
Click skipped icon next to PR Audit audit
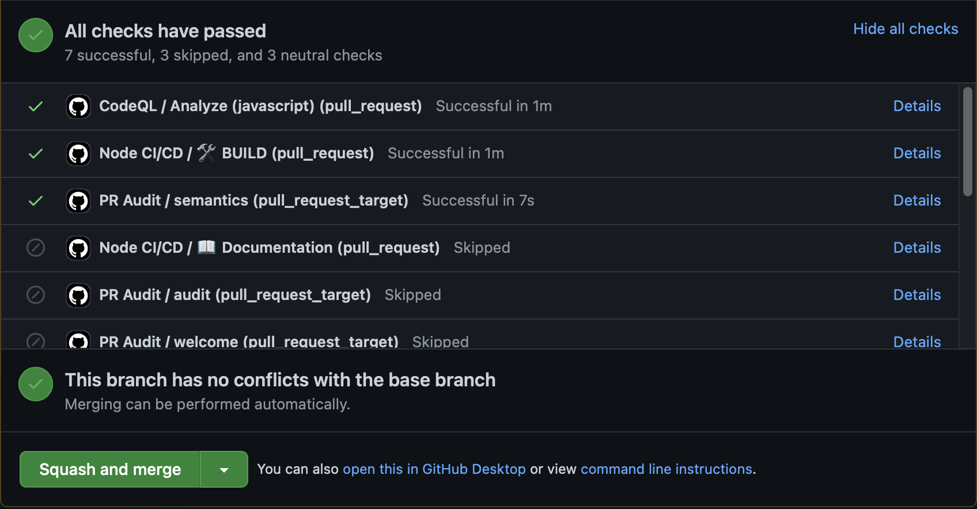pyautogui.click(x=36, y=295)
